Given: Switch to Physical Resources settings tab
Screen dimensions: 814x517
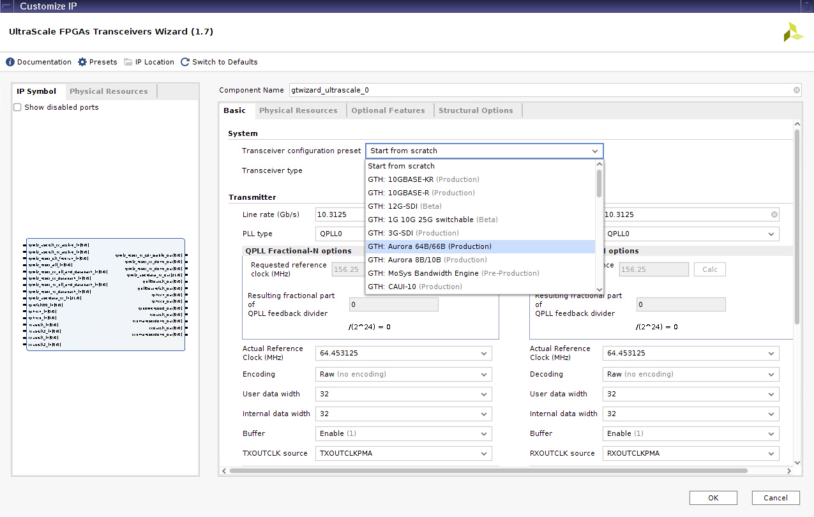Looking at the screenshot, I should pos(298,110).
